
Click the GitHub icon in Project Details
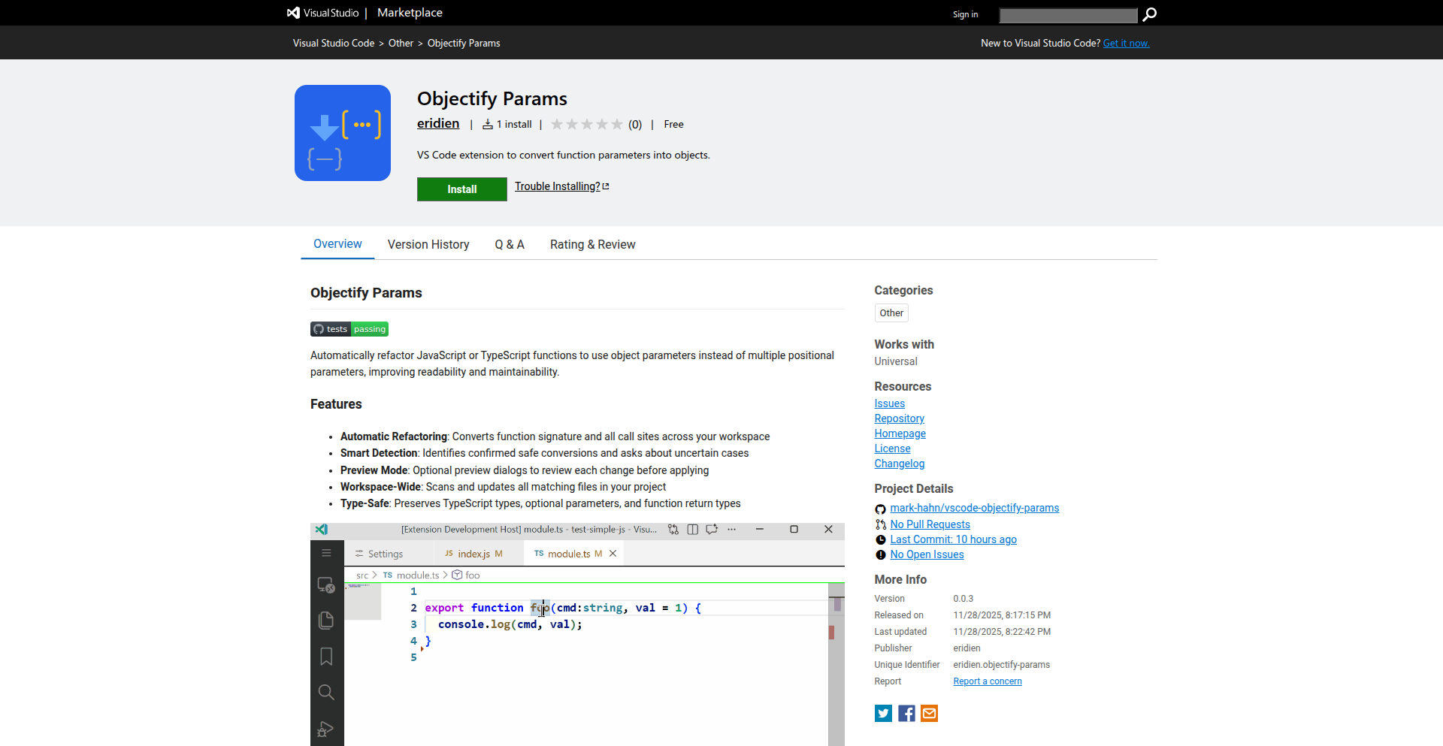coord(881,509)
